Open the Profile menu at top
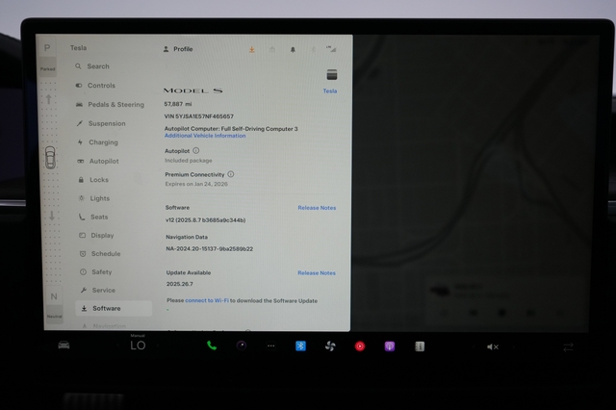616x410 pixels. pyautogui.click(x=178, y=49)
